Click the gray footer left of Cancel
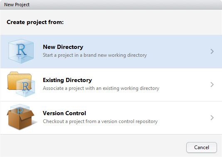Image resolution: width=222 pixels, height=157 pixels. [x=92, y=146]
